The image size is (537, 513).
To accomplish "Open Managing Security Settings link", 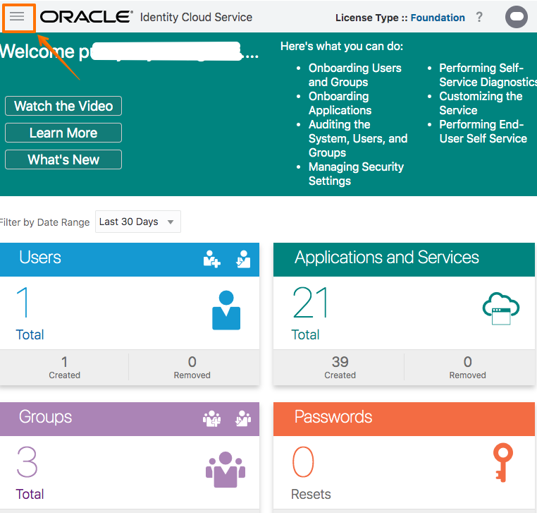I will (x=356, y=174).
